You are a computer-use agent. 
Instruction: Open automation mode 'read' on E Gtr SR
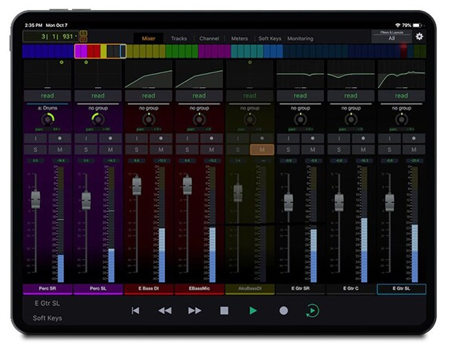(x=300, y=96)
